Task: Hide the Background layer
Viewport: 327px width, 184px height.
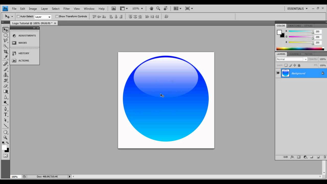Action: click(278, 73)
